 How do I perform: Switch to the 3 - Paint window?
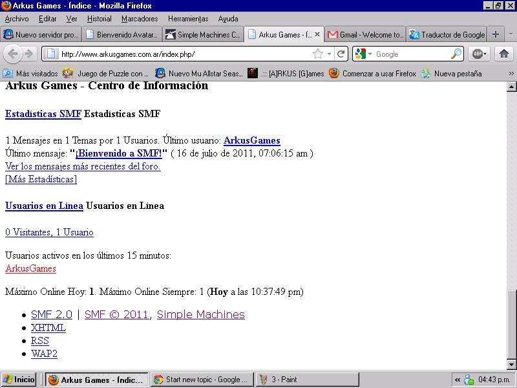[x=308, y=380]
